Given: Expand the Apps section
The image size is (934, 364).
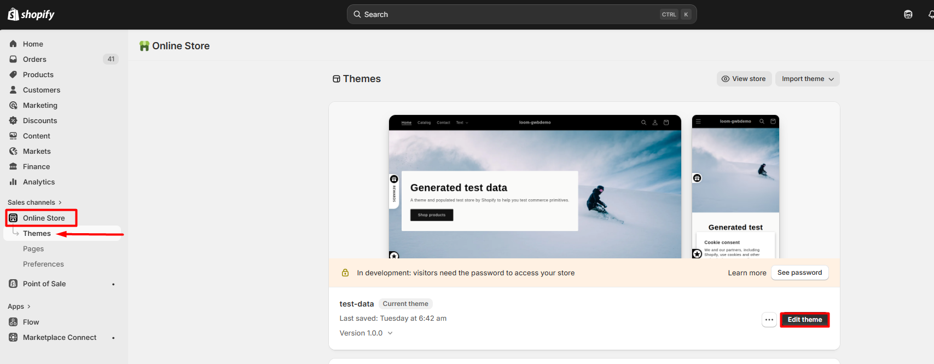Looking at the screenshot, I should pyautogui.click(x=19, y=307).
